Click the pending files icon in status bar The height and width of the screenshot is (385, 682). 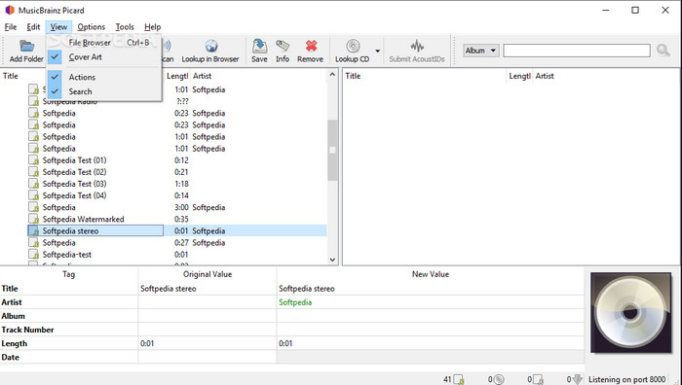click(538, 380)
